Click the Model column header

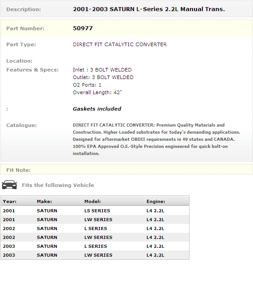coord(93,202)
